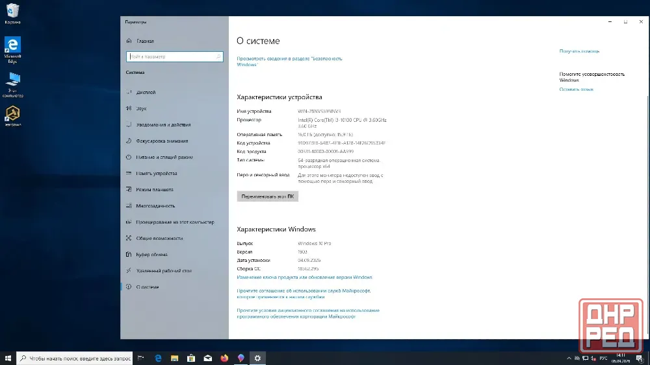Click the taskbar search box
Viewport: 650px width, 365px height.
[x=75, y=358]
